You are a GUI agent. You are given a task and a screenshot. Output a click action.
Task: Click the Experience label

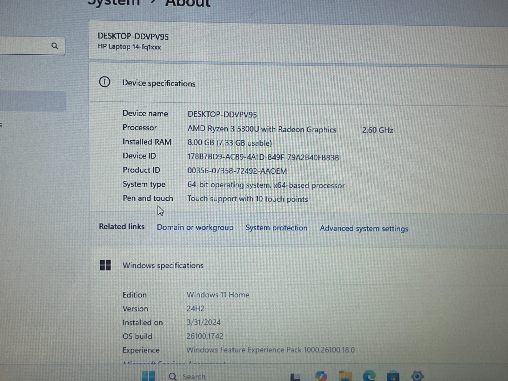click(141, 350)
